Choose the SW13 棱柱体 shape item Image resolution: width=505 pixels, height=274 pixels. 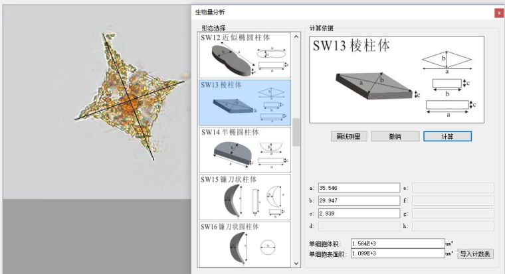pos(245,103)
